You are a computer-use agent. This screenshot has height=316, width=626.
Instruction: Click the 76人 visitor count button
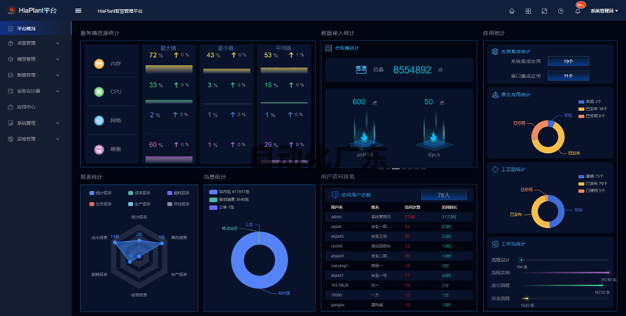443,195
